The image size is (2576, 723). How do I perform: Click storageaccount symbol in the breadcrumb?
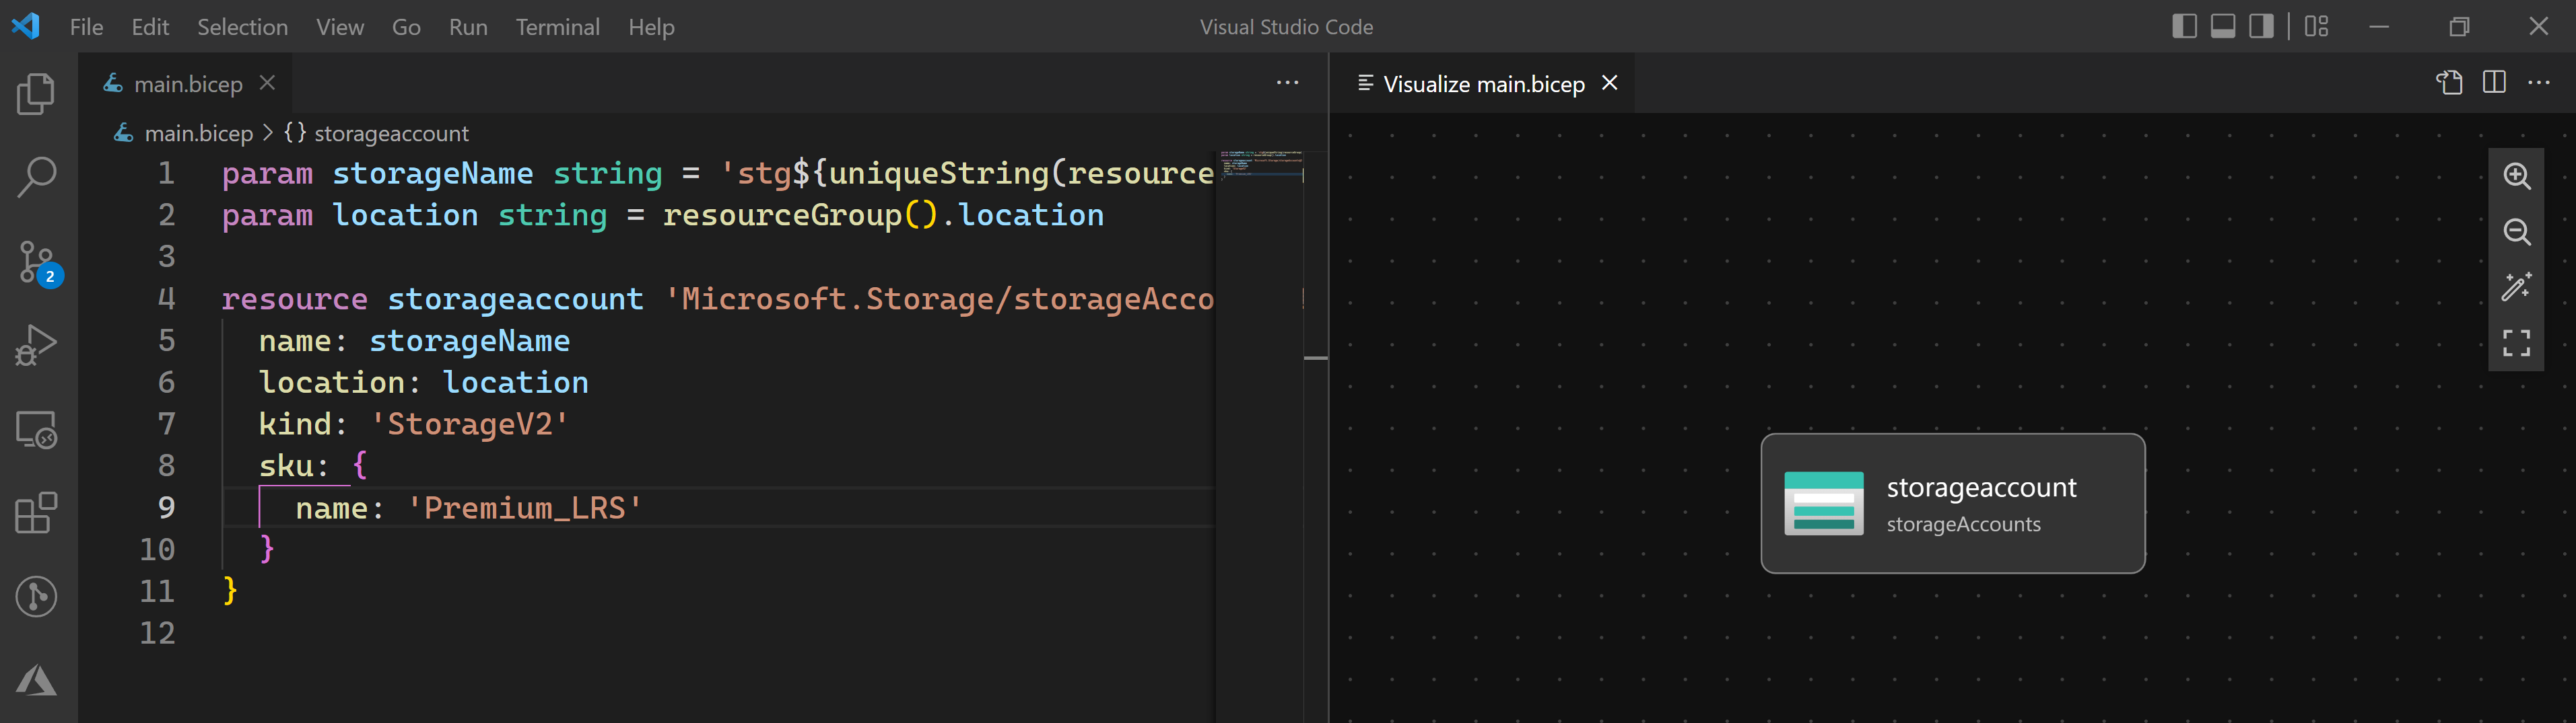391,132
